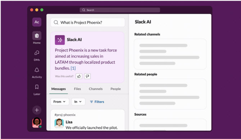Image resolution: width=241 pixels, height=139 pixels.
Task: Click the Ac workspace switcher icon
Action: pos(37,22)
